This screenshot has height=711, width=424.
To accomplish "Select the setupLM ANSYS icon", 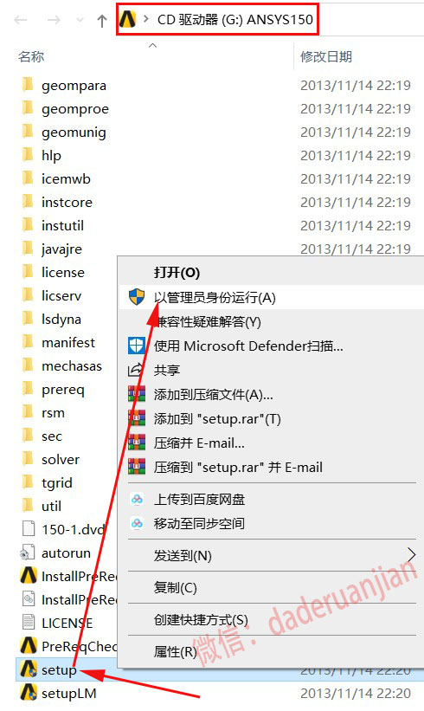I will click(28, 693).
